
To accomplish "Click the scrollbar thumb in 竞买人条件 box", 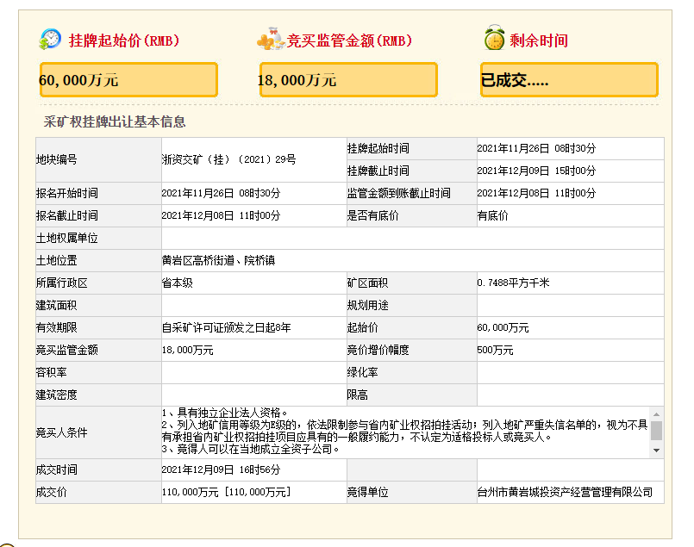I will coord(657,431).
